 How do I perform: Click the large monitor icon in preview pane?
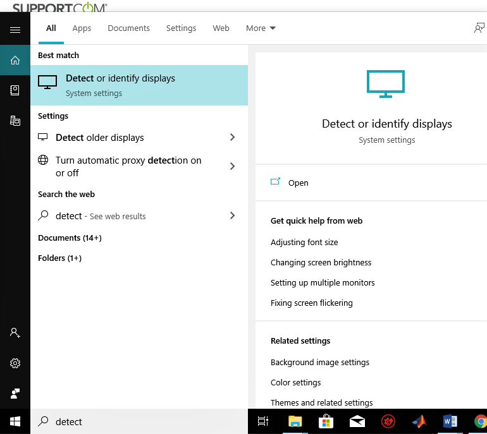pyautogui.click(x=385, y=84)
